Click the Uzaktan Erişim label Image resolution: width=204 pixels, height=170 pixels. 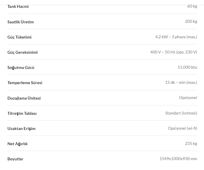pyautogui.click(x=22, y=129)
